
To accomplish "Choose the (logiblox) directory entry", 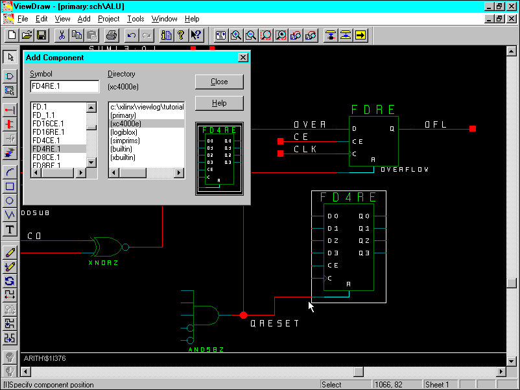I will pos(124,132).
